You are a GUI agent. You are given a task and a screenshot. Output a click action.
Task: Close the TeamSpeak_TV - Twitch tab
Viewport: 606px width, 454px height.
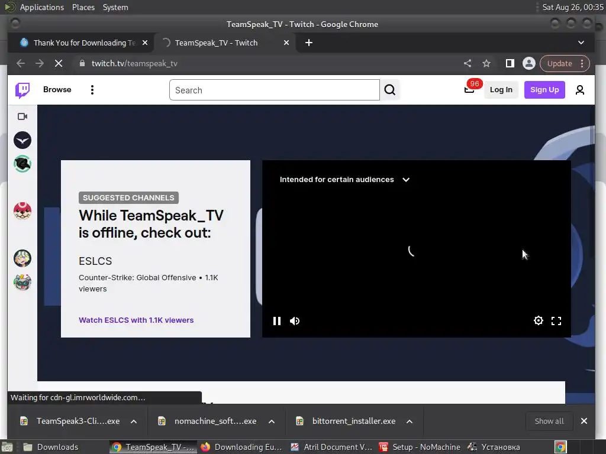coord(286,43)
